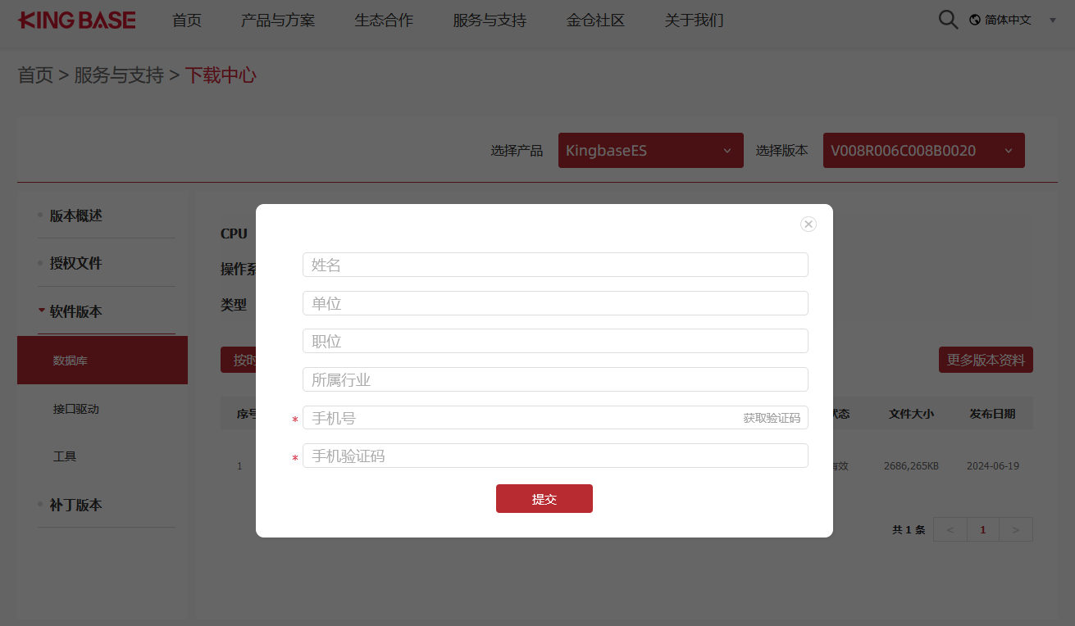Expand the 选择产品 KingbaseES dropdown
The image size is (1075, 626).
point(651,151)
